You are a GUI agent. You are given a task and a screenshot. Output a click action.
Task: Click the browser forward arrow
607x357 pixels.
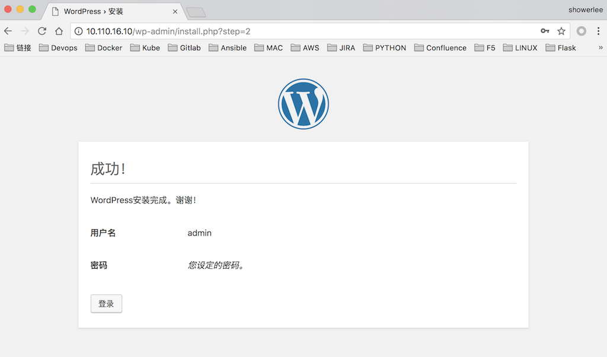pos(25,31)
